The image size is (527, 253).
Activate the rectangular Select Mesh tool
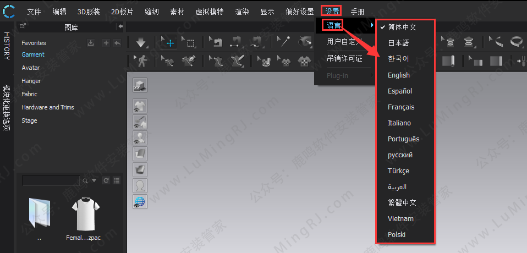(190, 43)
